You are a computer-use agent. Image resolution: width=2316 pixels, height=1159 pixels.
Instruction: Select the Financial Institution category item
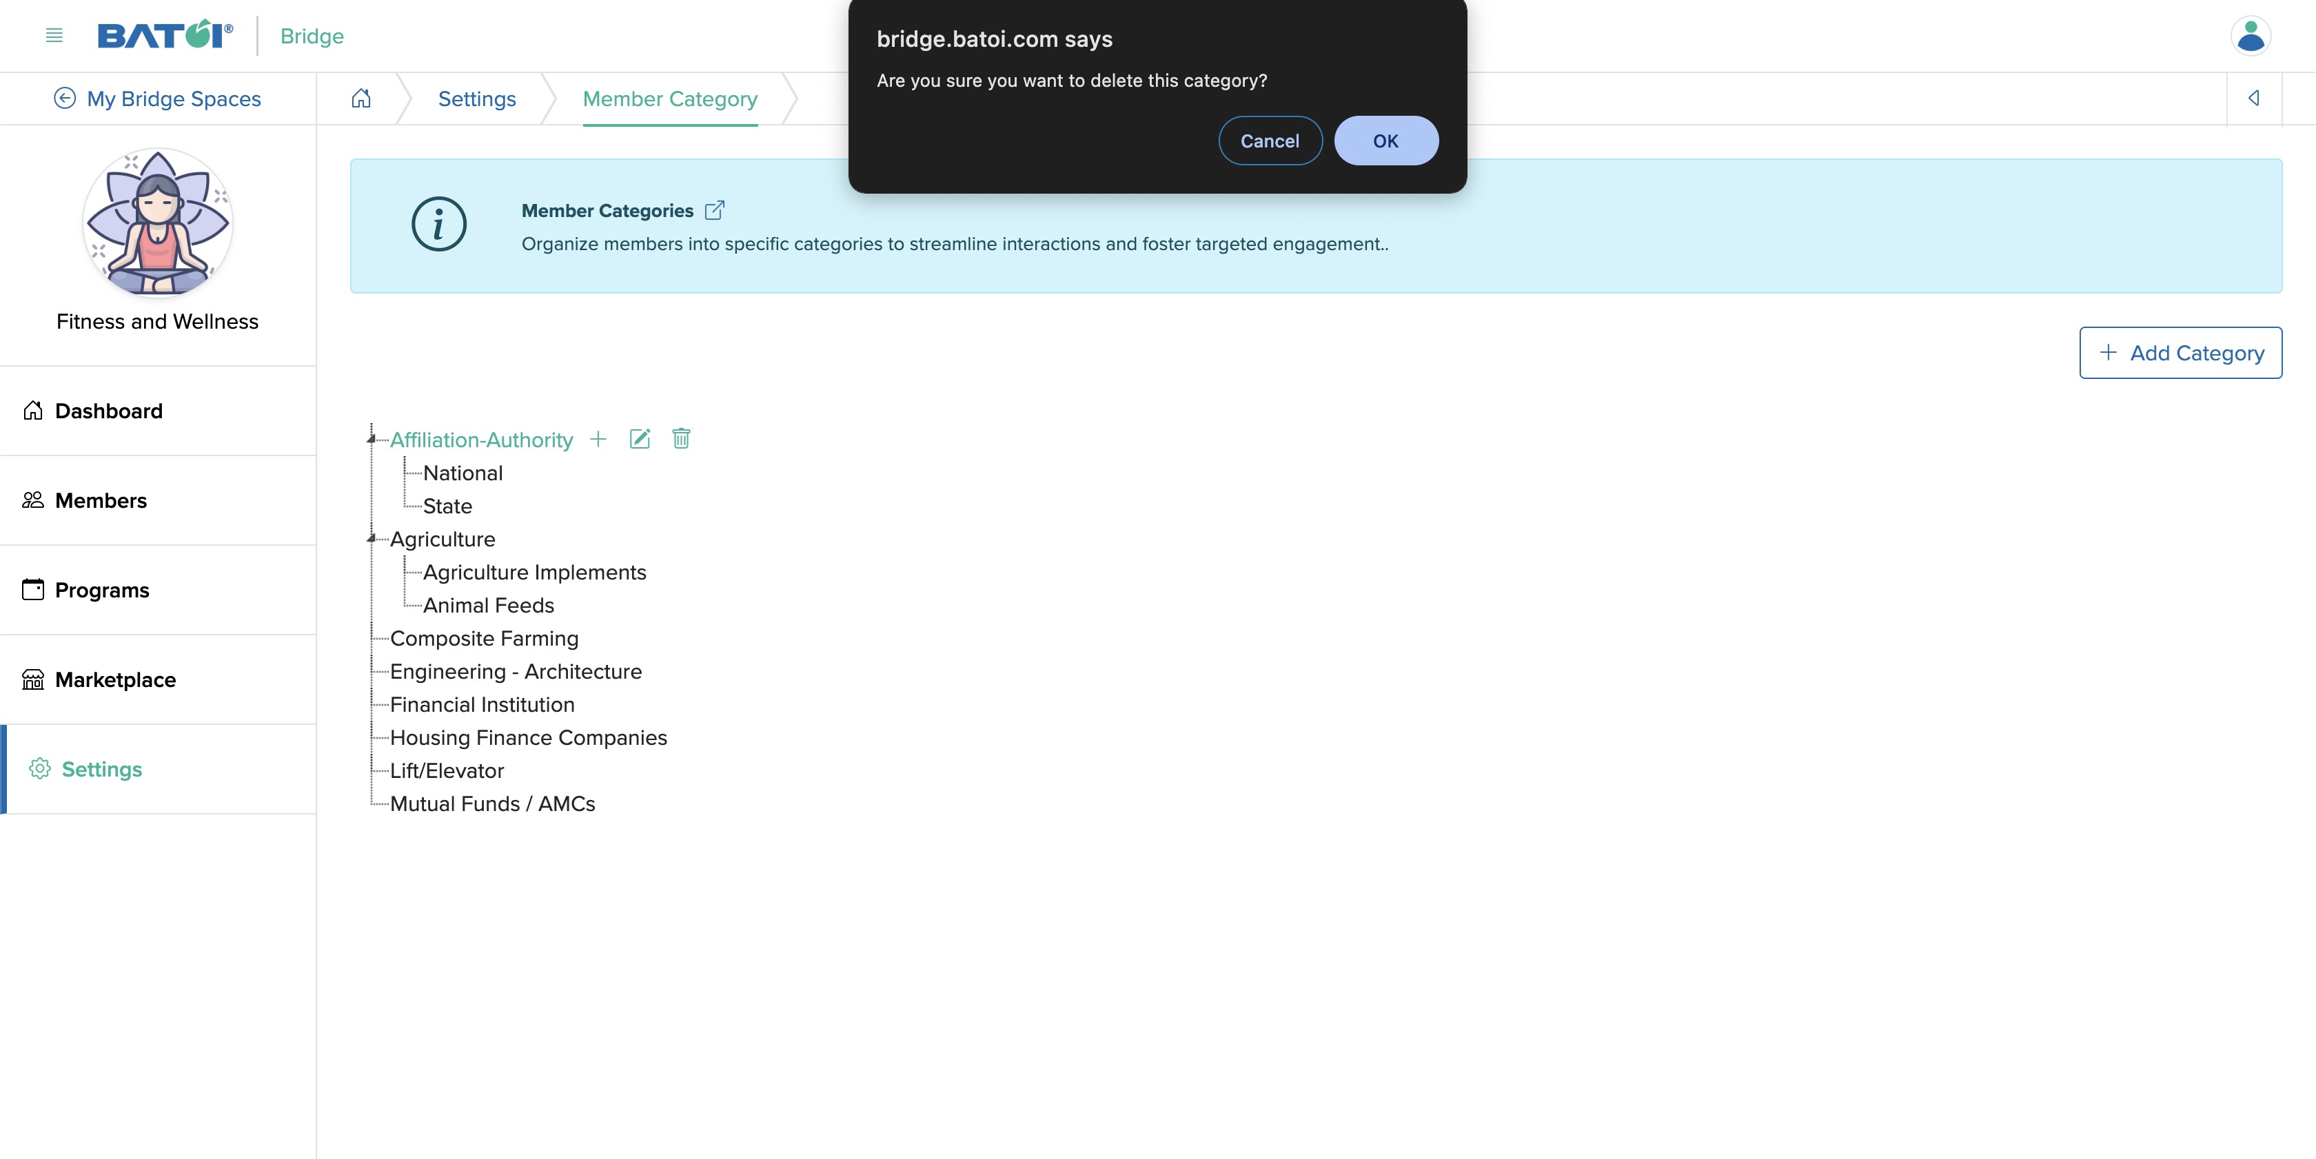[482, 704]
